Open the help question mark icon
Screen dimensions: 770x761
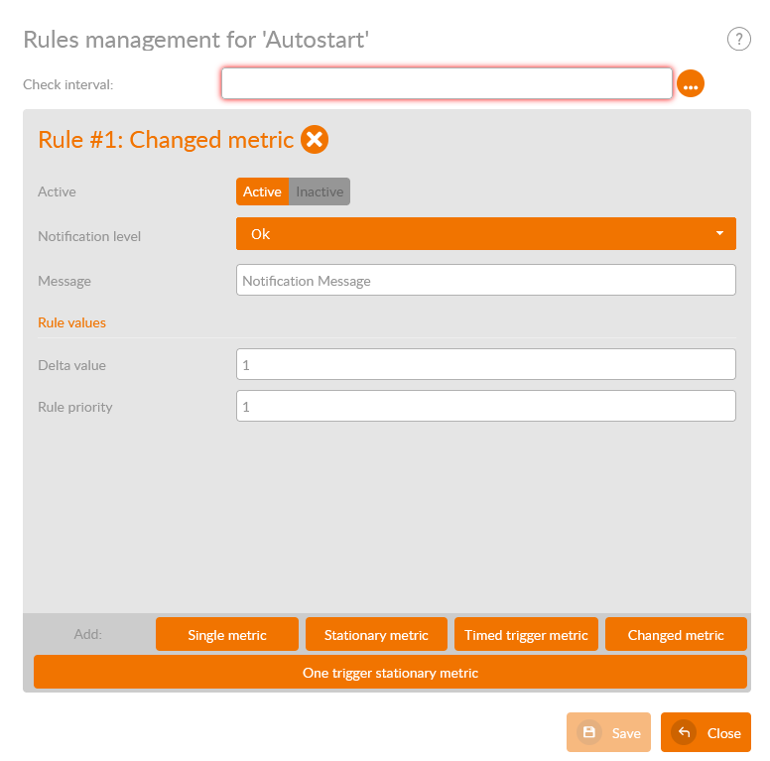tap(738, 39)
